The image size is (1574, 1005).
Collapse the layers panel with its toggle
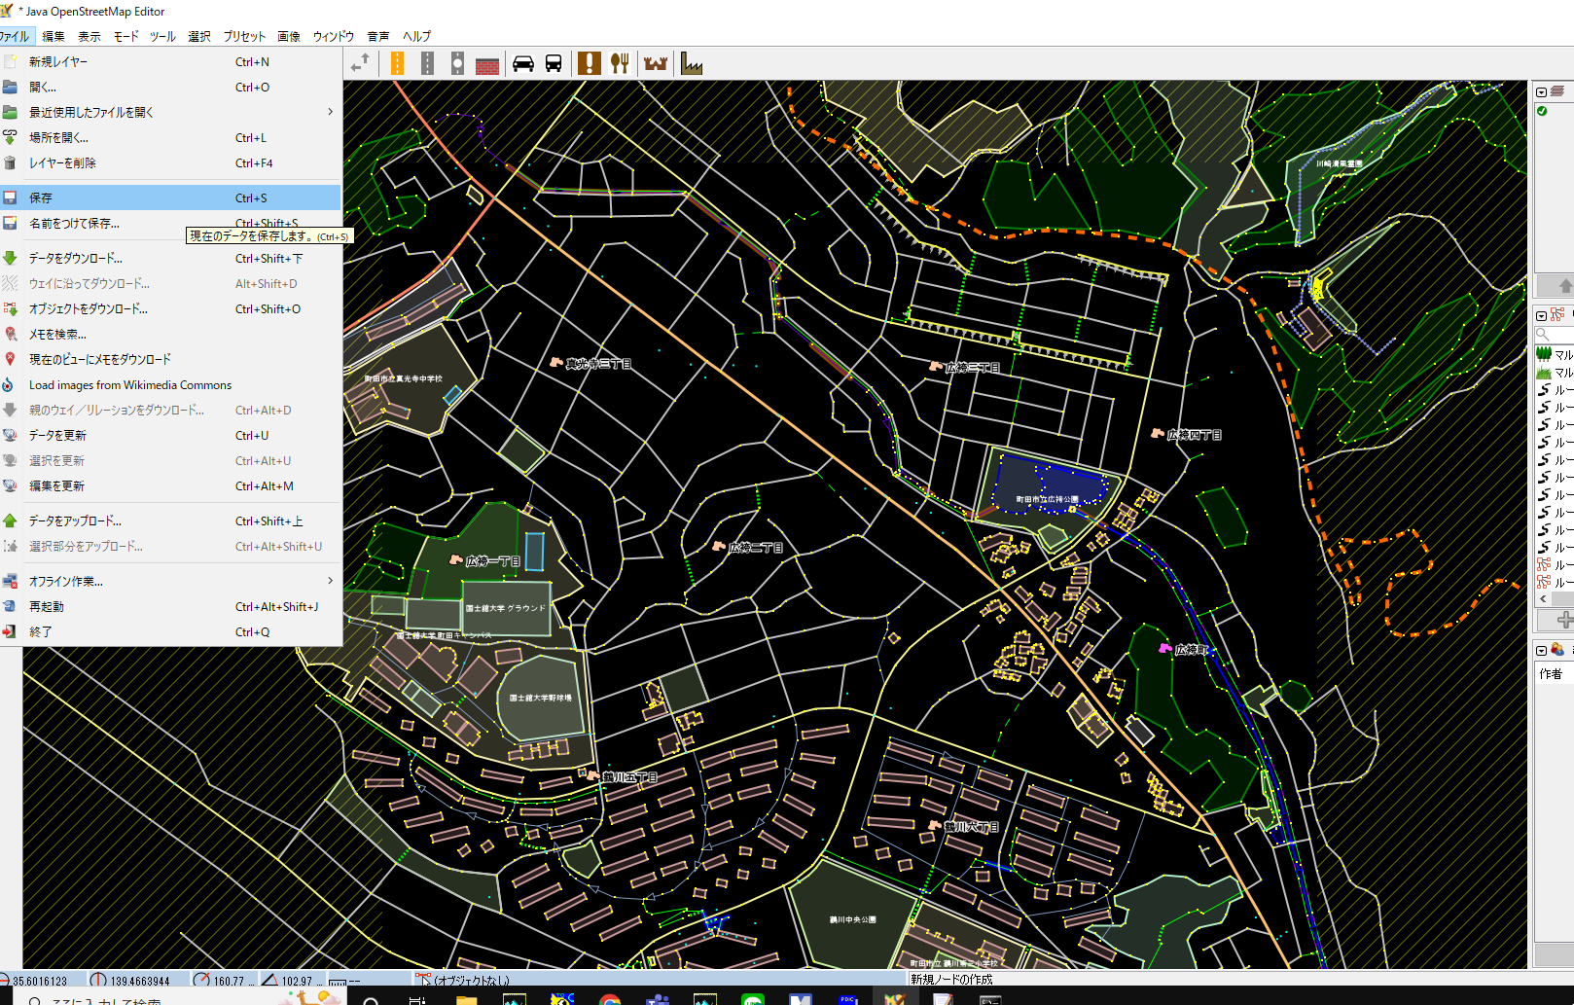(1541, 91)
